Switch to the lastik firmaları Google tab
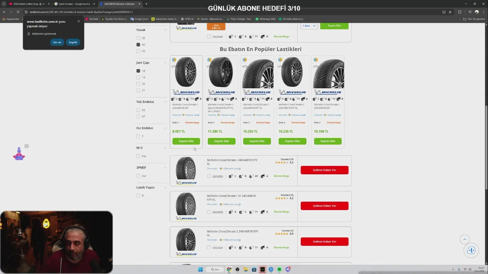Viewport: 488px width, 274px height. [74, 4]
